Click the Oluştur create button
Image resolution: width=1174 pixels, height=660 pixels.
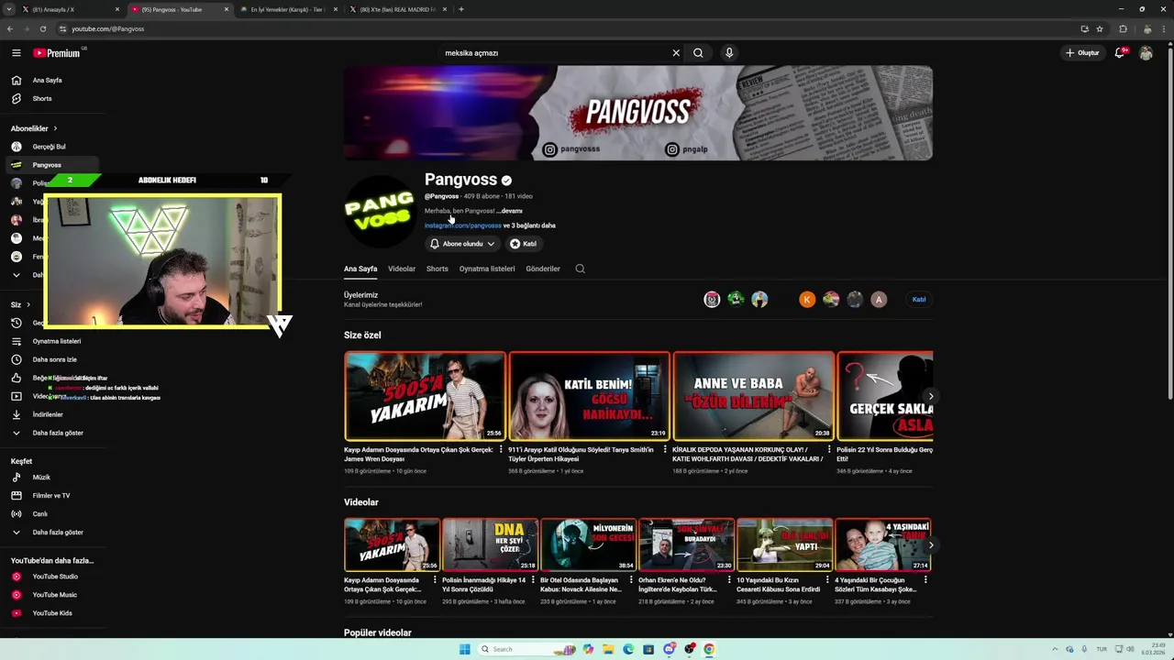click(x=1082, y=53)
